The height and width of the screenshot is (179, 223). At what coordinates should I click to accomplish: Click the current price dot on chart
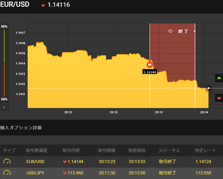pos(209,88)
